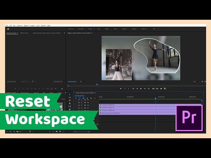Add a marker in Program monitor
Viewport: 211px width, 158px height.
121,89
